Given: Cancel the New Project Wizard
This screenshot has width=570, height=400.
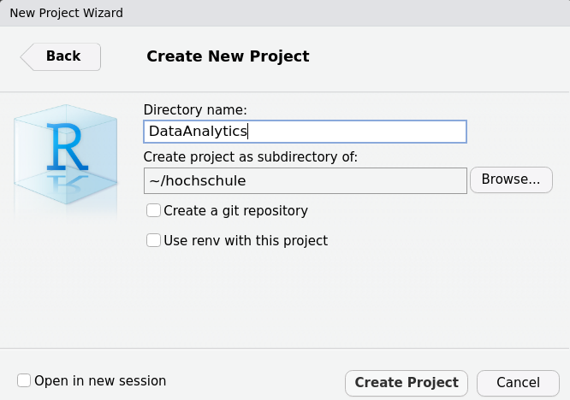Looking at the screenshot, I should [x=518, y=382].
